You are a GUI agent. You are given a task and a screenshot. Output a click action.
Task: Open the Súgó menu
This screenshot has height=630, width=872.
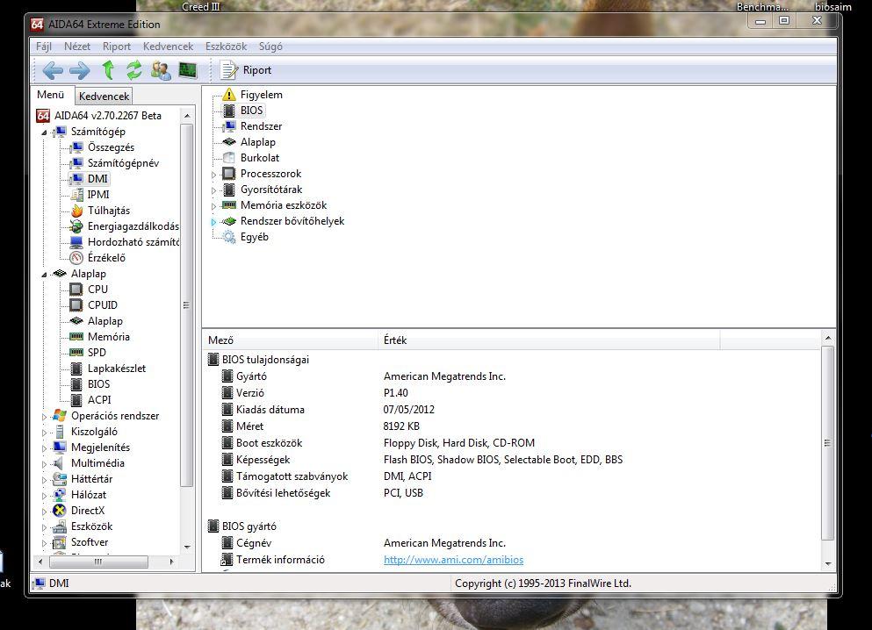tap(270, 47)
